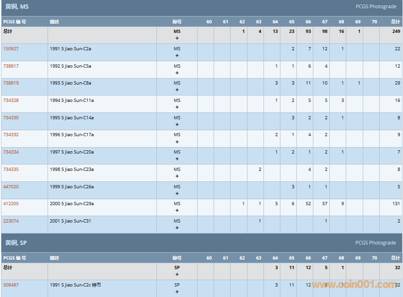
Task: Open the 734328 coin entry
Action: [11, 101]
